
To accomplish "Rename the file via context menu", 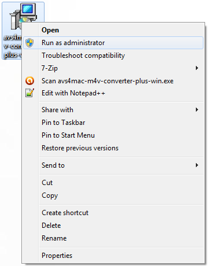I will coord(113,238).
